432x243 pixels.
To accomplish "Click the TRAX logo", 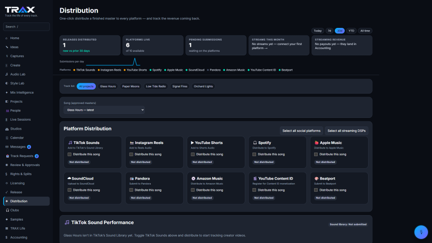I will tap(20, 10).
